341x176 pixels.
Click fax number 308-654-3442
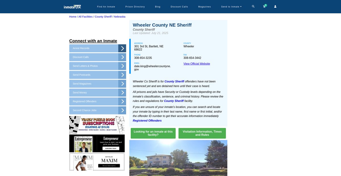point(192,58)
